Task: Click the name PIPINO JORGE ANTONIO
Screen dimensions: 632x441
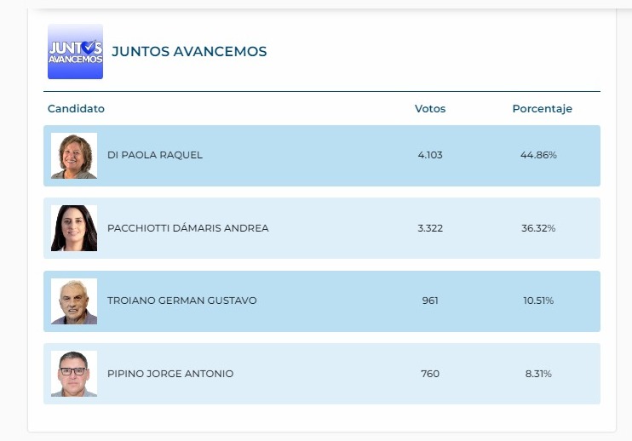Action: tap(170, 374)
